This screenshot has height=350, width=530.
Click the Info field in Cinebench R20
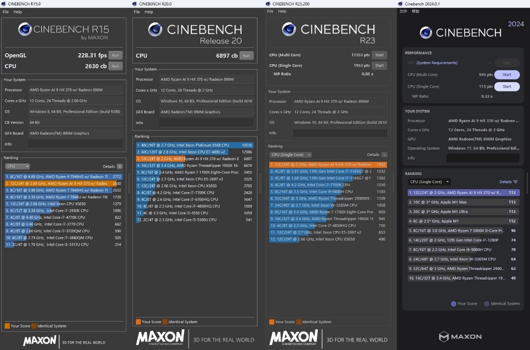tap(206, 123)
